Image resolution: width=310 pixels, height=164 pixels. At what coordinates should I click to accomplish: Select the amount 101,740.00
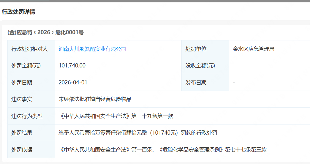tap(72, 65)
